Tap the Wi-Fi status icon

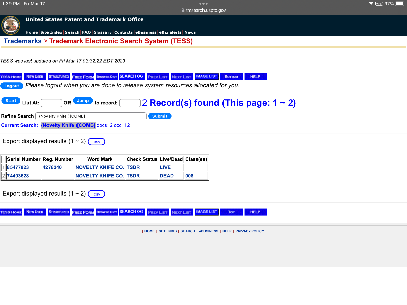(x=371, y=4)
